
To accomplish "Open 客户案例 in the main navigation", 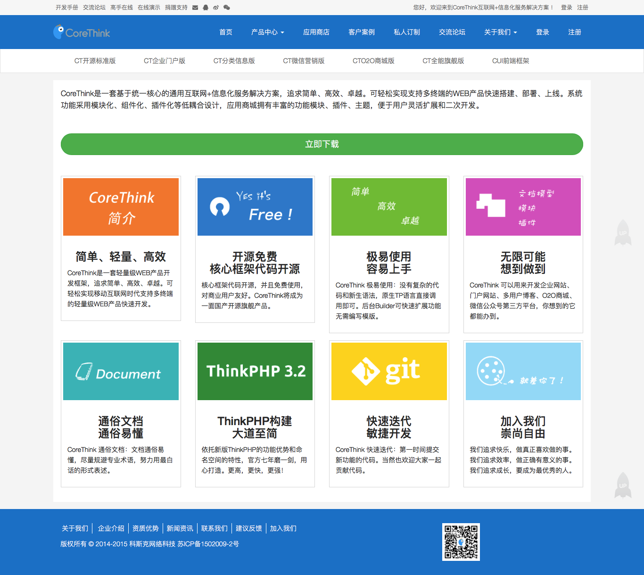I will click(x=362, y=32).
